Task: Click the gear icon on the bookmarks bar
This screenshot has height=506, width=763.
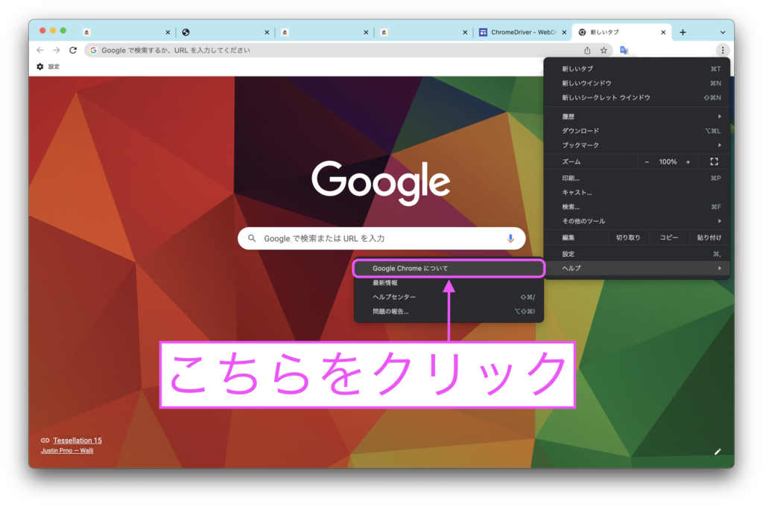Action: [40, 66]
